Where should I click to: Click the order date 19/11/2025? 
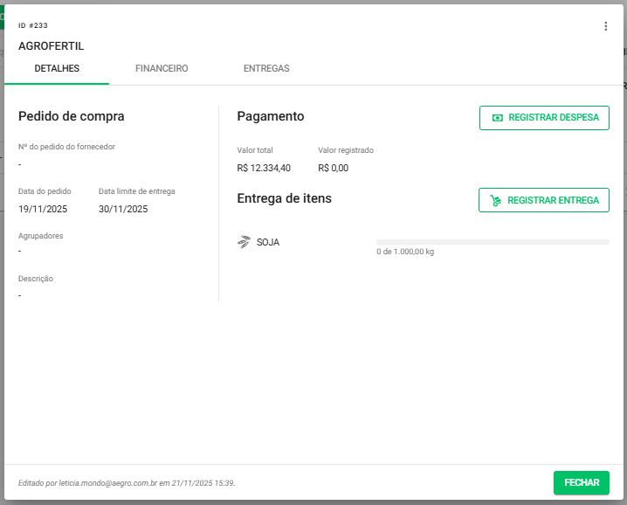point(43,209)
